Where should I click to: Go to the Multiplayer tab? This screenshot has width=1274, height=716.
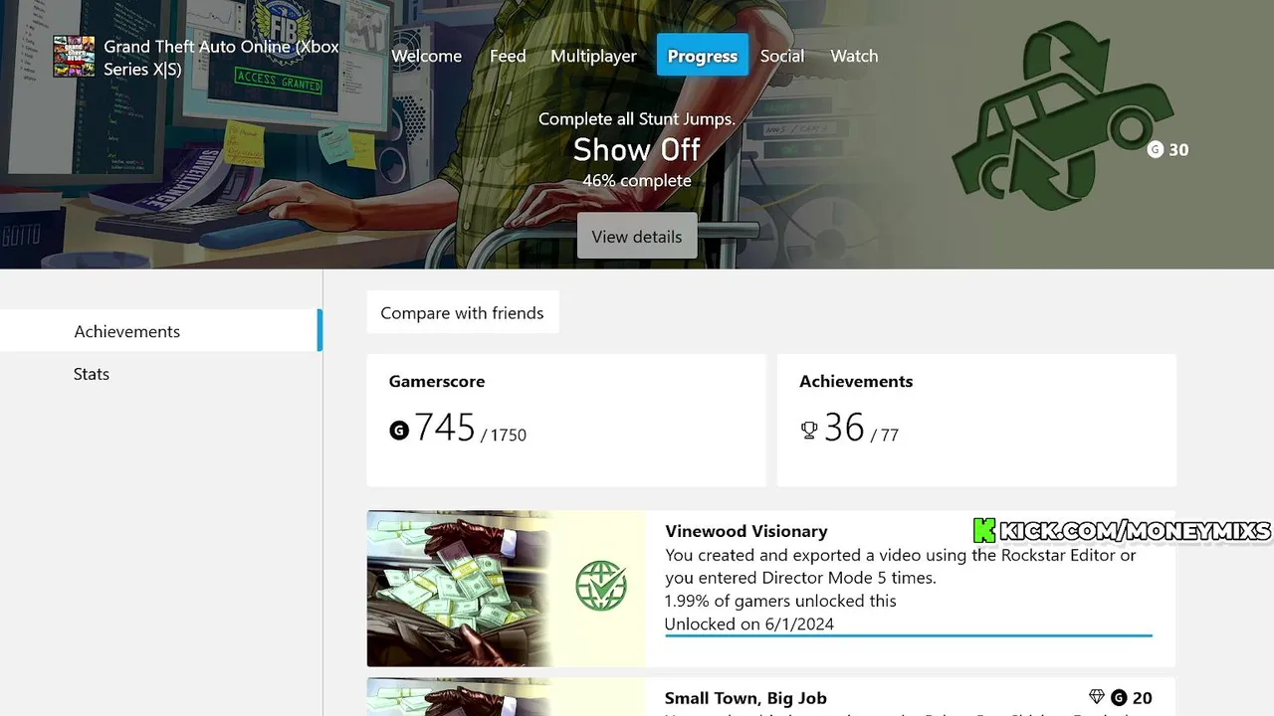click(593, 56)
